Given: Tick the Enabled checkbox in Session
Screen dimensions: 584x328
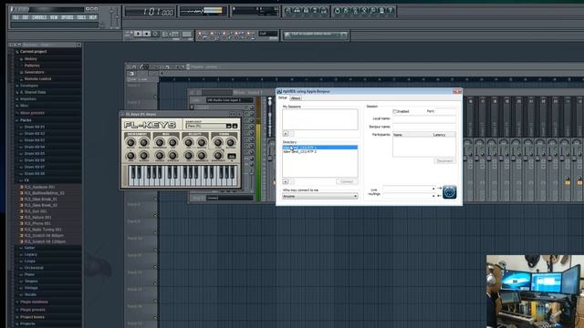Looking at the screenshot, I should [x=395, y=111].
